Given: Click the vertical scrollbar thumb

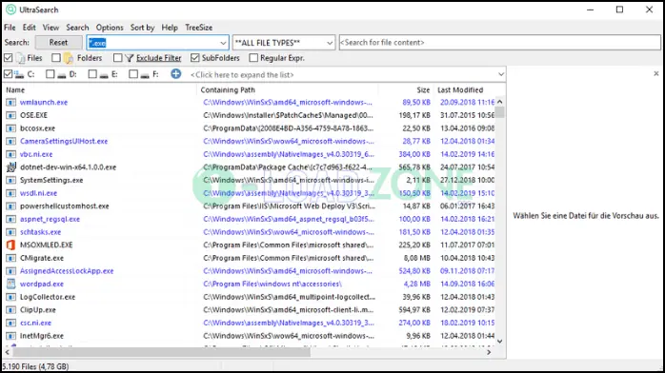Looking at the screenshot, I should (x=500, y=112).
